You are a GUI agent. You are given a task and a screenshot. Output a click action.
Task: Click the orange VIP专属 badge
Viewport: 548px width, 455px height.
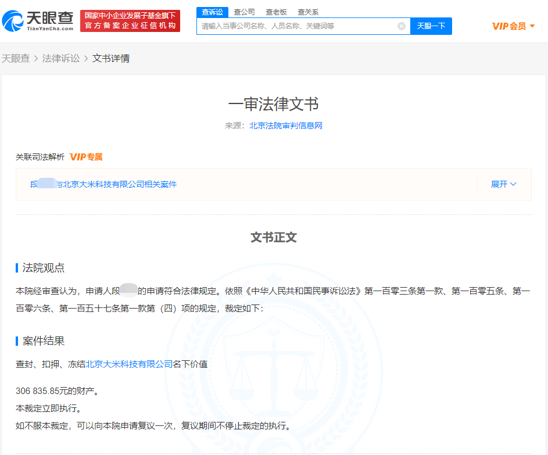coord(86,157)
